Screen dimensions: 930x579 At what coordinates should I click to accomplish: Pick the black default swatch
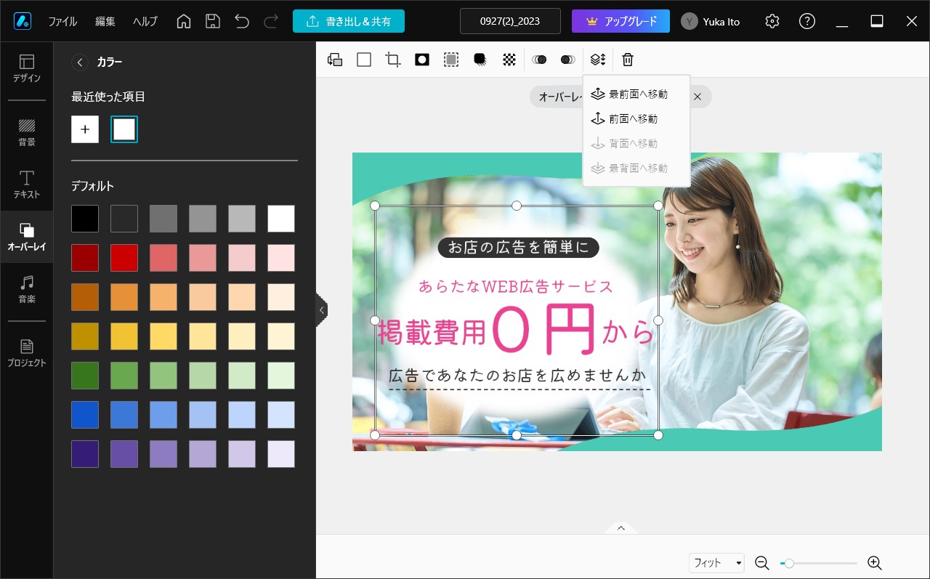85,219
